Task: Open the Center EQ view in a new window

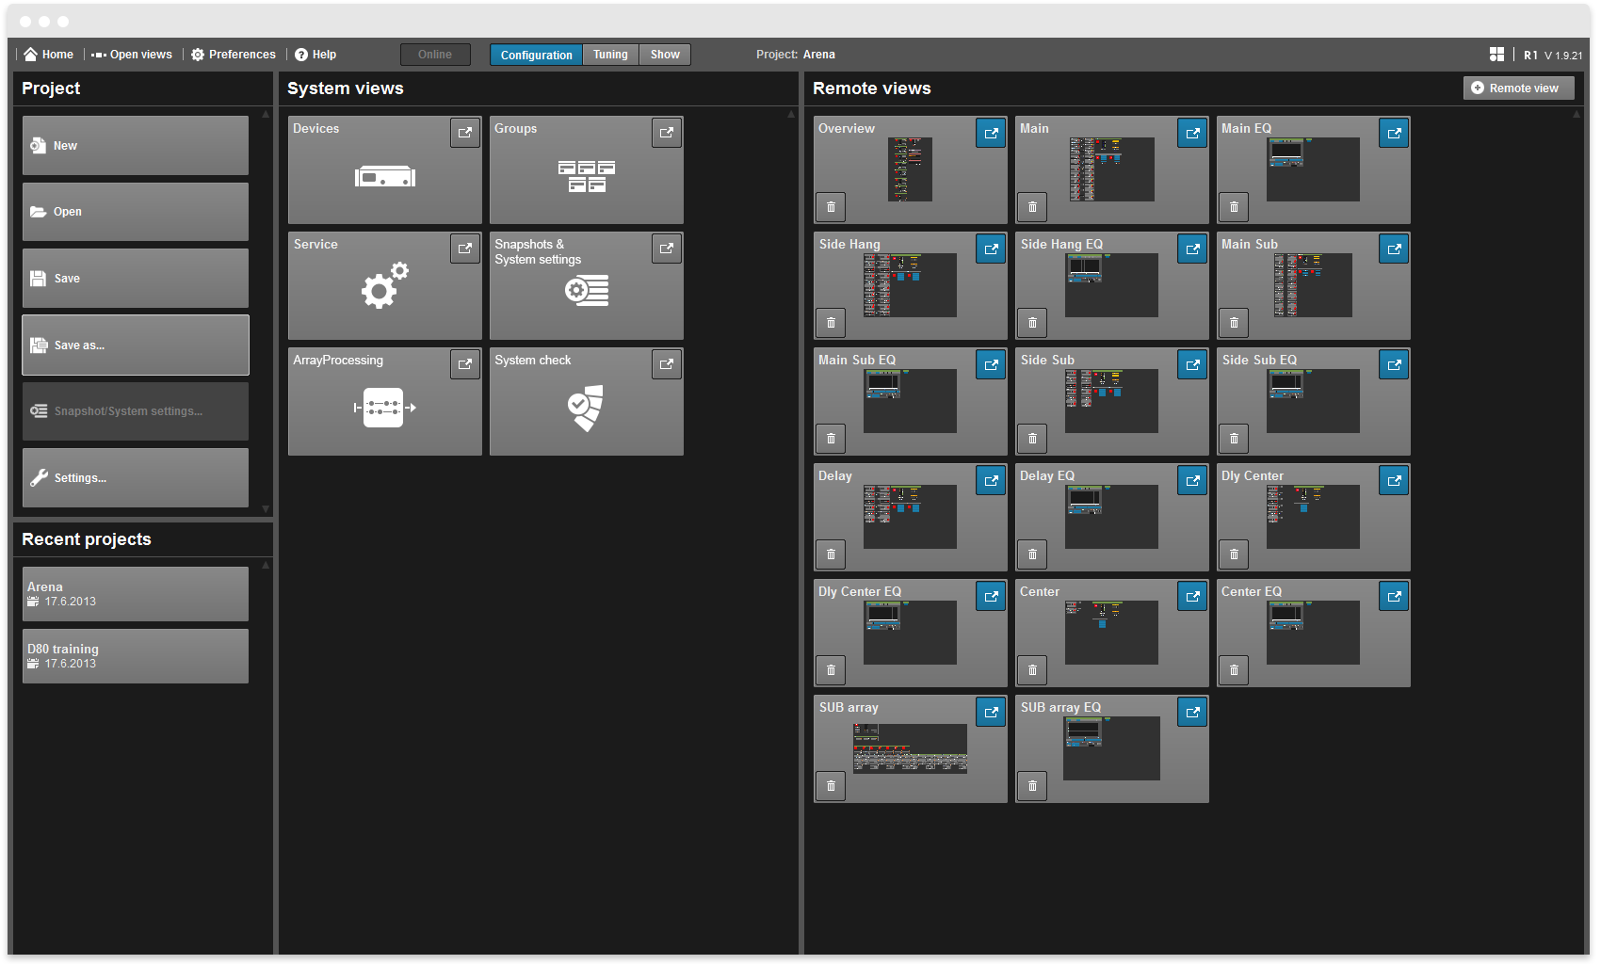Action: coord(1394,596)
